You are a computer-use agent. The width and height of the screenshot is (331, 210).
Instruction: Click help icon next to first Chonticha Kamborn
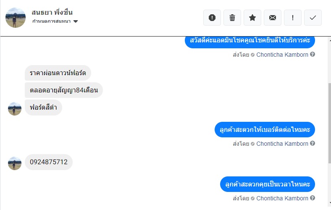[313, 54]
